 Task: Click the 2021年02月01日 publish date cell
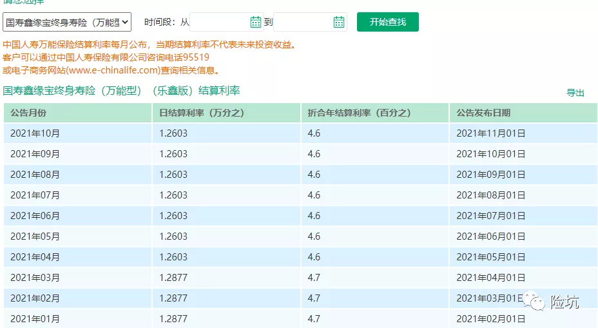click(x=523, y=319)
